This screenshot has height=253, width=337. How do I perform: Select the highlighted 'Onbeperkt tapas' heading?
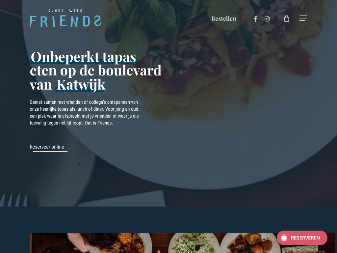[x=83, y=57]
